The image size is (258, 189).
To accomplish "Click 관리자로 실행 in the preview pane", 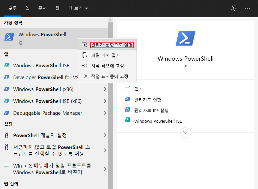I will click(148, 100).
